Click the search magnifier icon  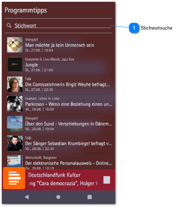click(x=9, y=26)
